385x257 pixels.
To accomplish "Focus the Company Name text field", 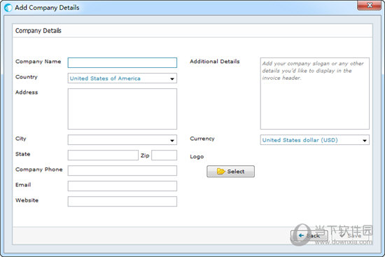I will (x=122, y=62).
